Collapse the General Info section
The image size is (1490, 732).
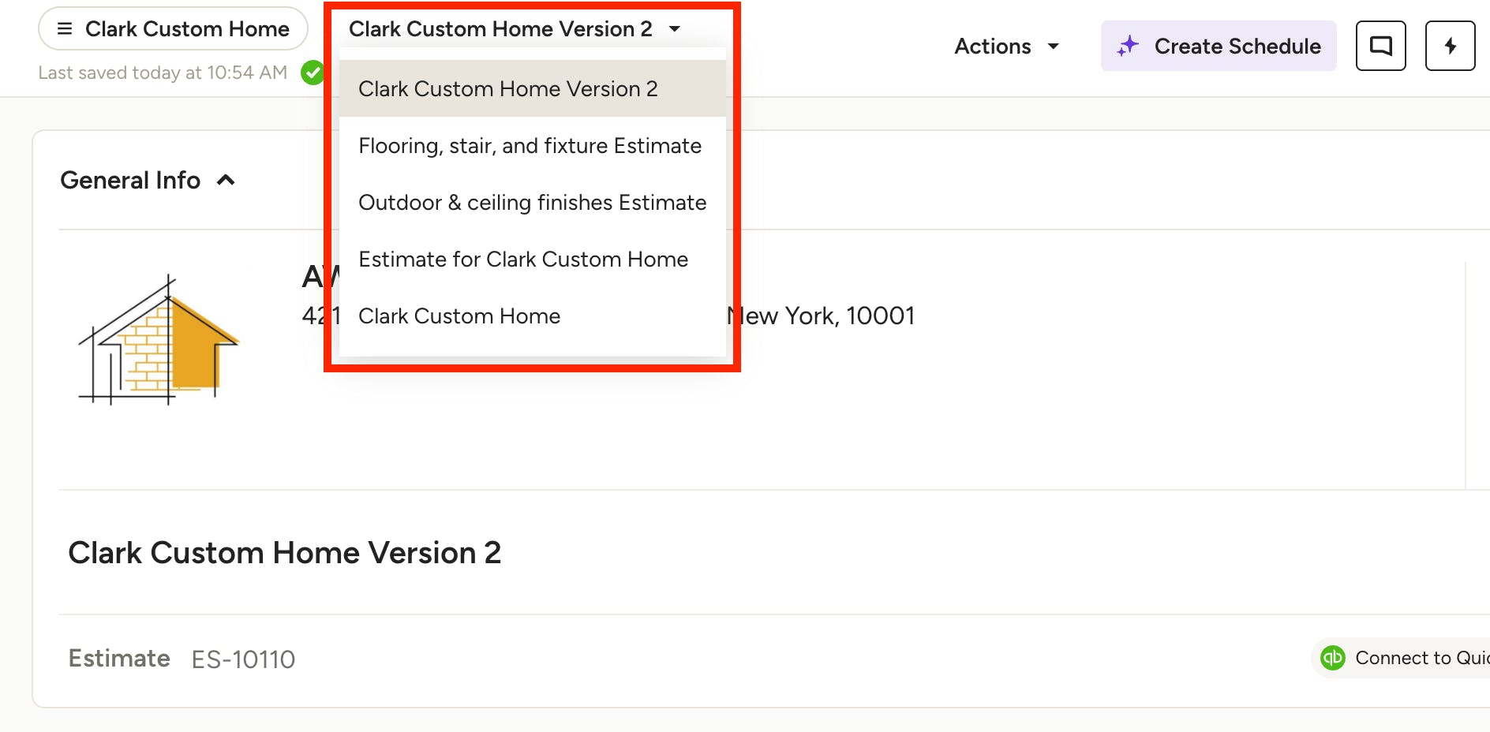(x=226, y=181)
